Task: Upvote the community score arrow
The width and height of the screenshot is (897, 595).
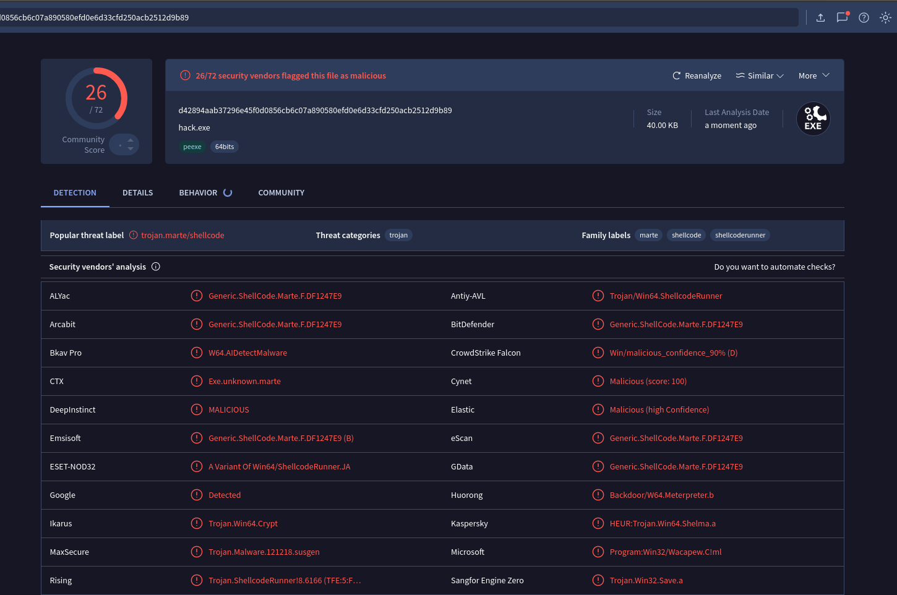Action: click(x=130, y=140)
